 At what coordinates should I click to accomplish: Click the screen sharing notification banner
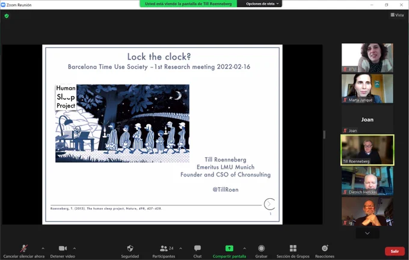coord(188,4)
